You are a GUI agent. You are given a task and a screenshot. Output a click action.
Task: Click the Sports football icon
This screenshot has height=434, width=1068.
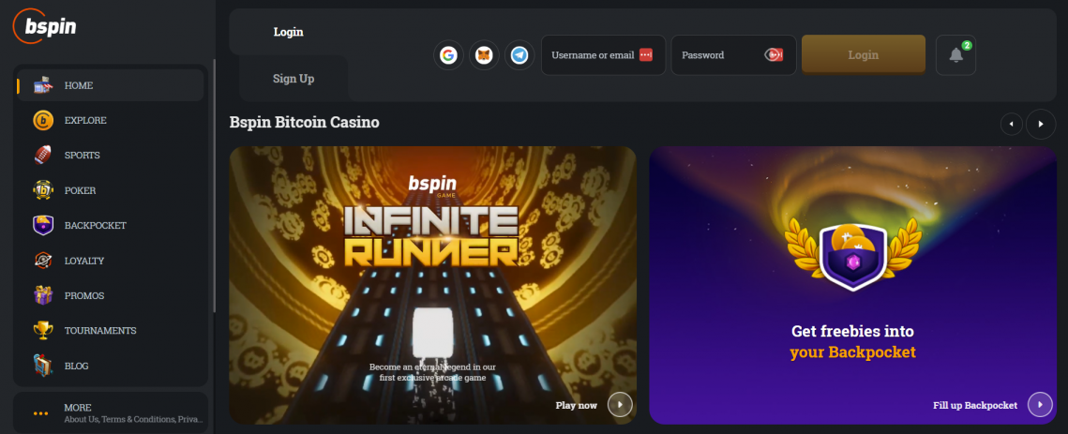click(43, 156)
